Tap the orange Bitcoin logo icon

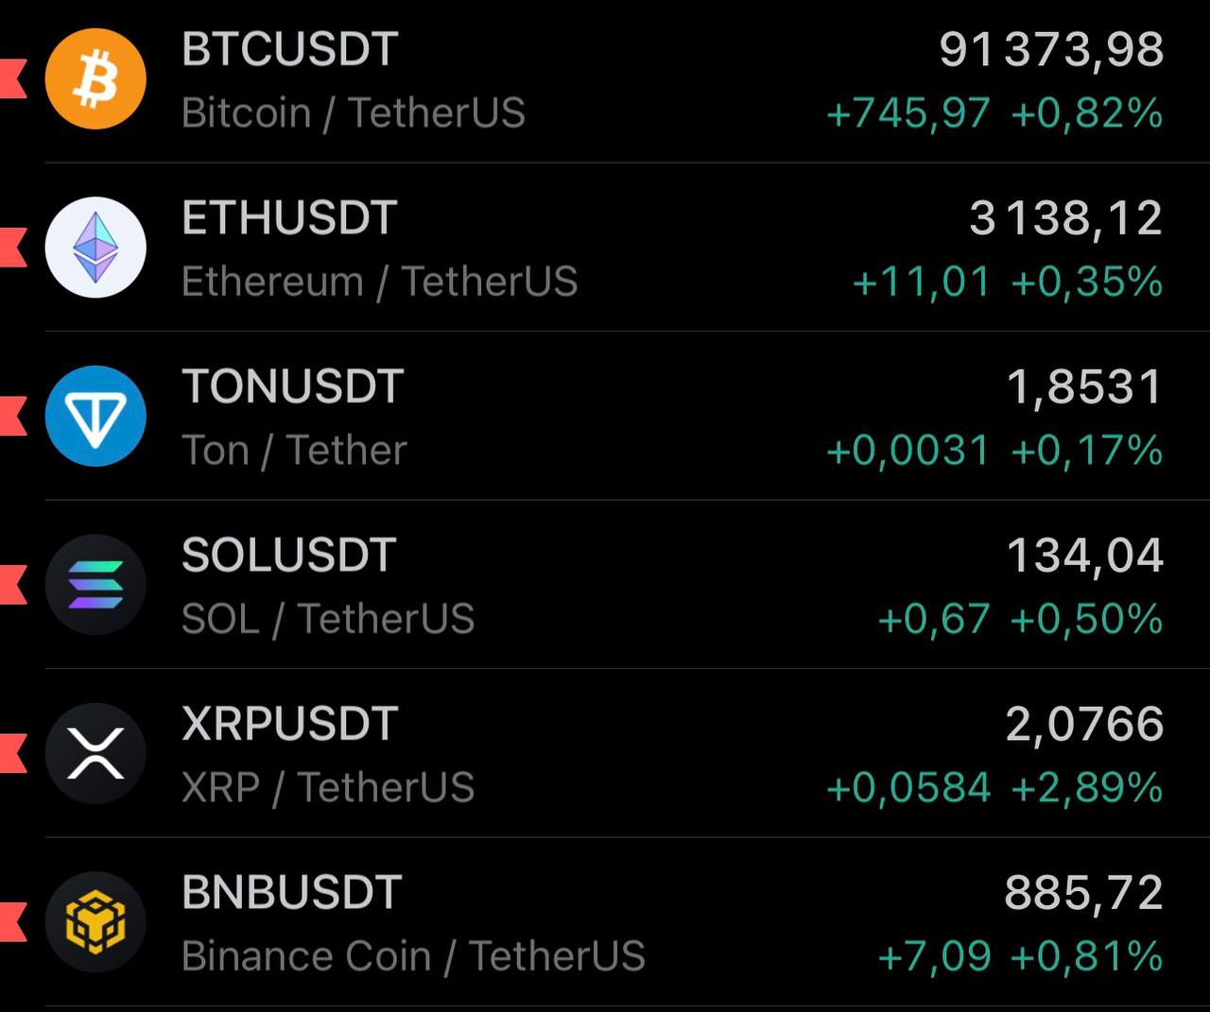(95, 78)
